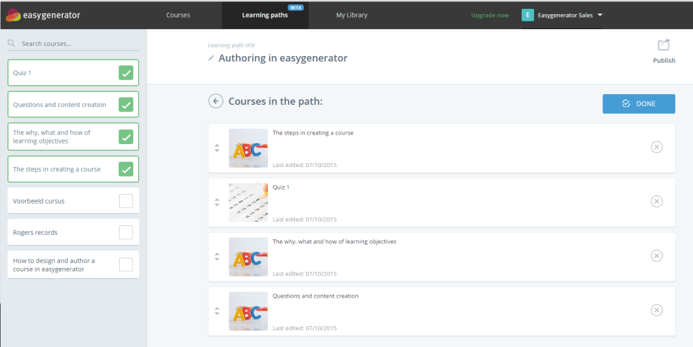Open the Courses tab
The height and width of the screenshot is (347, 693).
[x=178, y=15]
